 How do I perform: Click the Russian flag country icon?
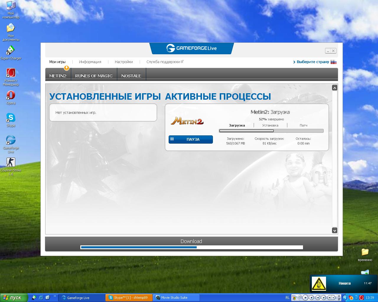[334, 62]
